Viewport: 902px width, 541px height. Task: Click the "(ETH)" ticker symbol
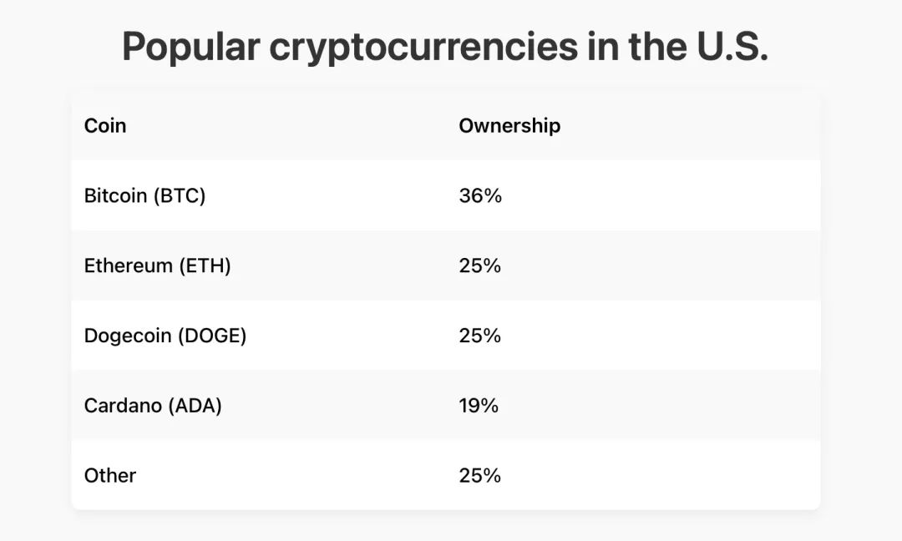[203, 266]
